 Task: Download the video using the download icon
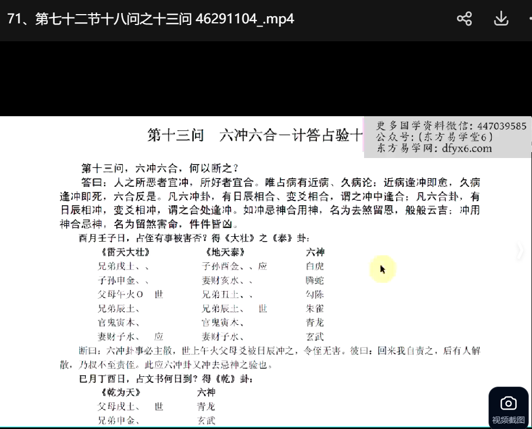point(500,19)
